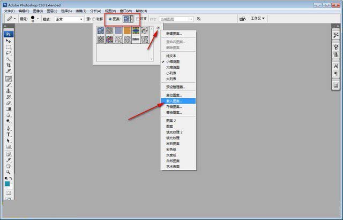Choose 存储图案... in flyout menu
The width and height of the screenshot is (343, 220).
178,107
